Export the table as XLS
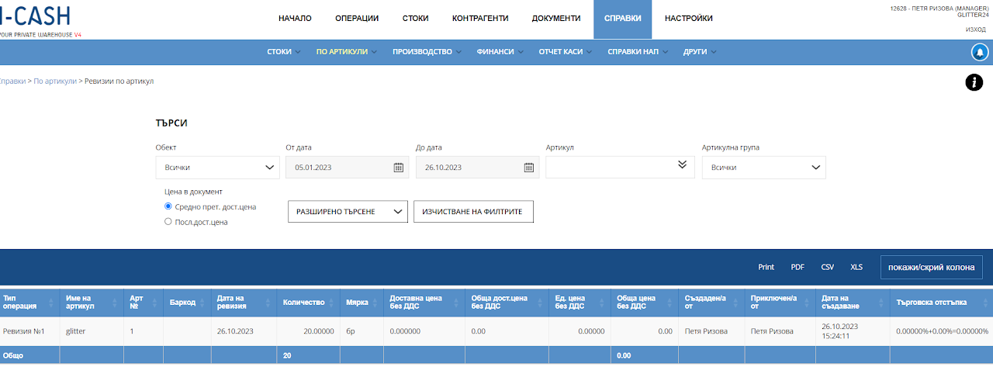Screen dimensions: 993x367 click(x=856, y=267)
